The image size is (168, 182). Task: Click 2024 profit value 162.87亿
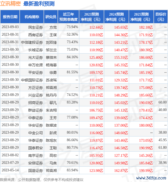click(121, 171)
